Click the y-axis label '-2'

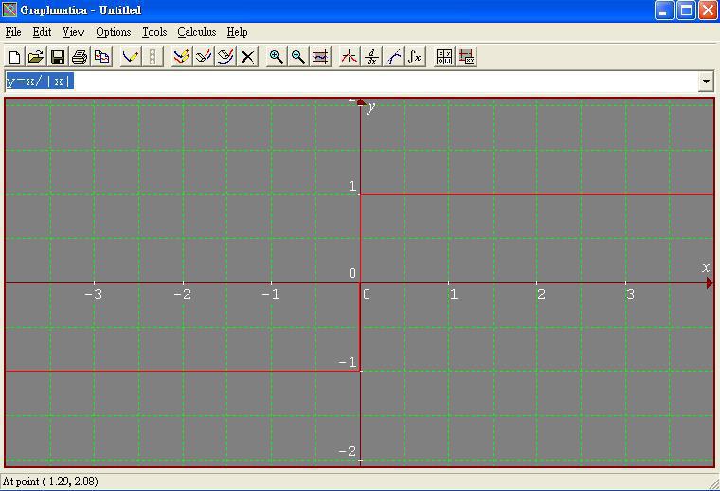[348, 451]
